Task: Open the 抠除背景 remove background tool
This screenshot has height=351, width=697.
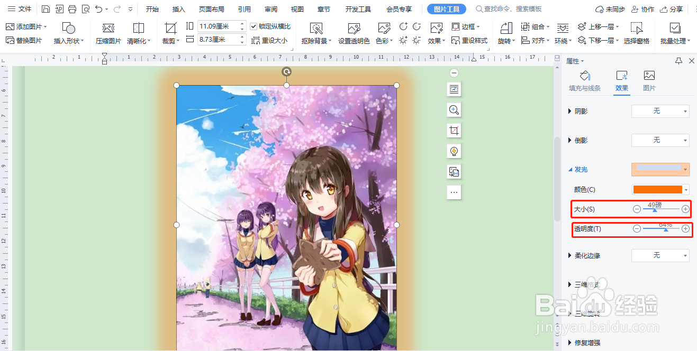Action: [316, 34]
